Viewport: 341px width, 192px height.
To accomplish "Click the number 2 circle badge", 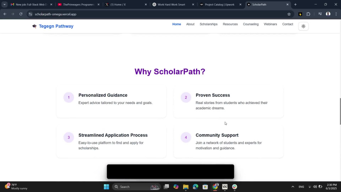I will click(x=186, y=98).
